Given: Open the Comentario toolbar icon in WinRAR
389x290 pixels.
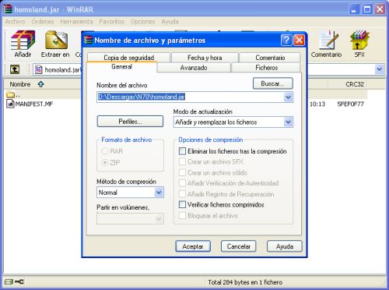Looking at the screenshot, I should pos(328,41).
